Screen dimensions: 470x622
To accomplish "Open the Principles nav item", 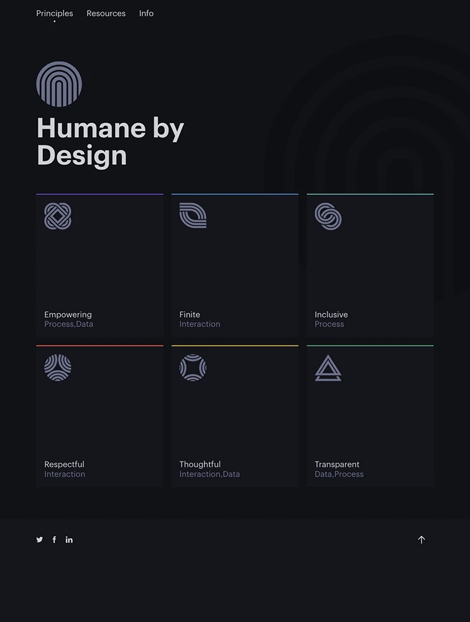I will pos(54,14).
